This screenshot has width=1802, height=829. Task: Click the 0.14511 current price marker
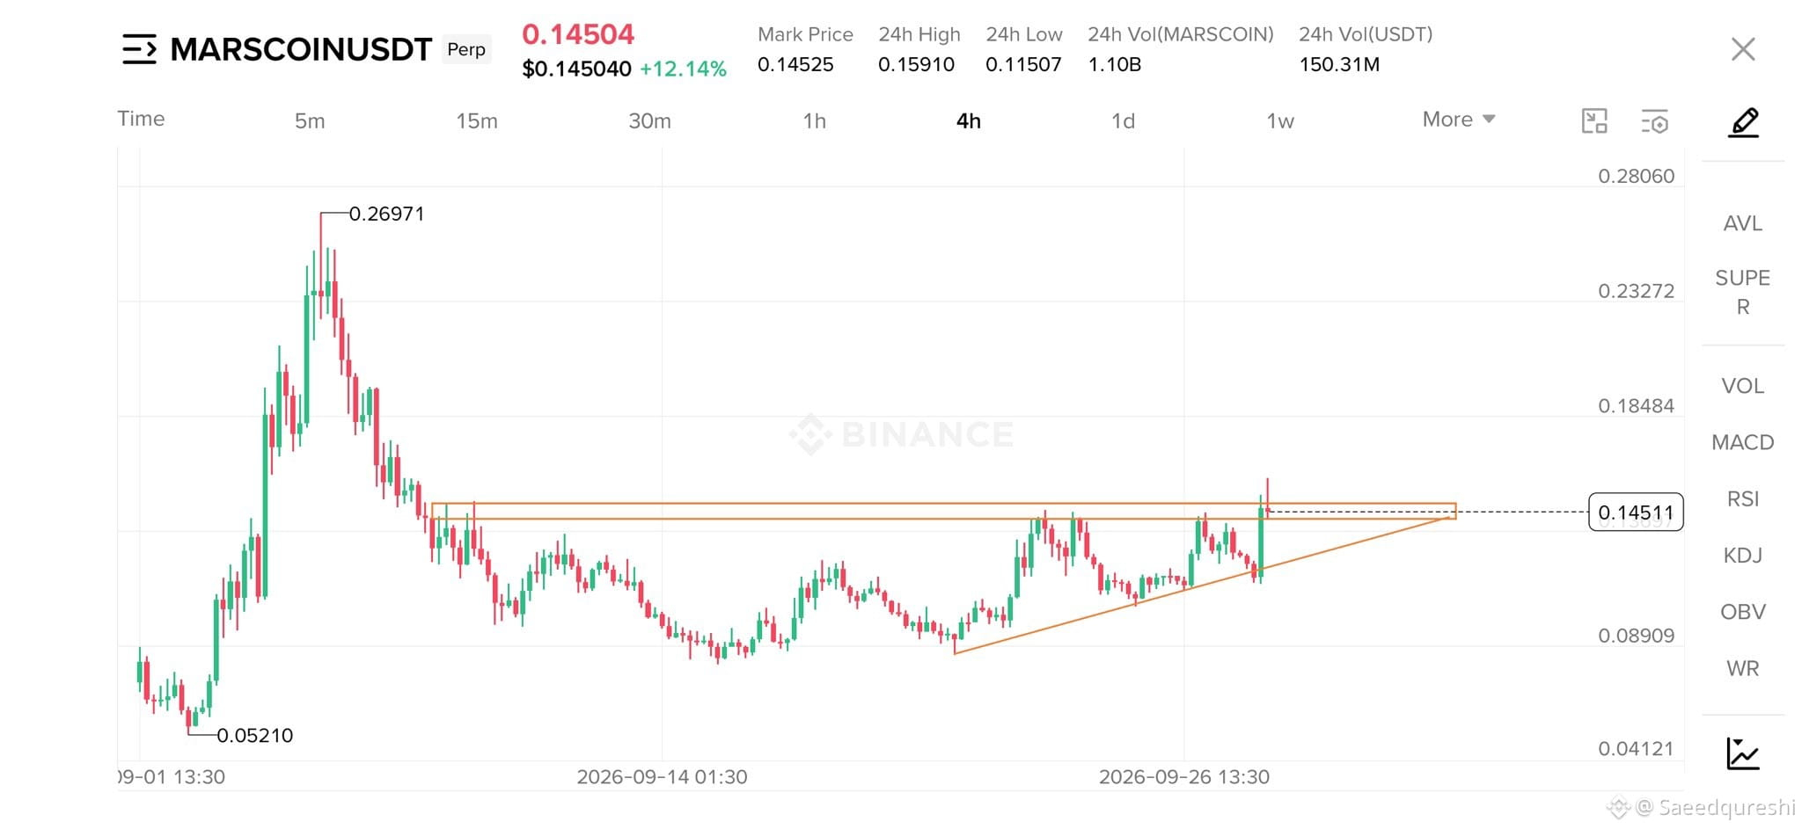pyautogui.click(x=1636, y=512)
